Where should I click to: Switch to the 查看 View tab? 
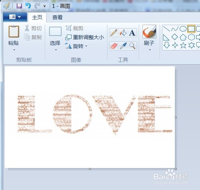coord(57,17)
